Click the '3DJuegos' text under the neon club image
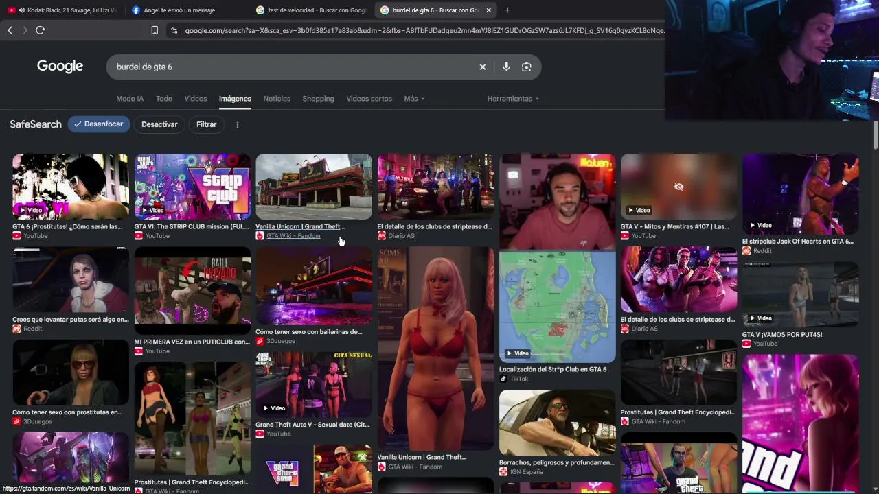This screenshot has width=879, height=494. (x=281, y=341)
